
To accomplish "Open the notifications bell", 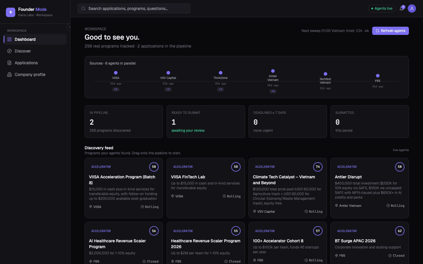I will [402, 9].
